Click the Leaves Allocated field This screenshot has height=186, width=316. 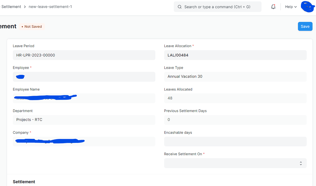[x=235, y=98]
